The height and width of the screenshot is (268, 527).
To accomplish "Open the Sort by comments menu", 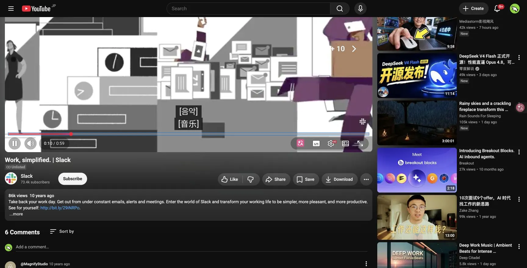I will (62, 231).
